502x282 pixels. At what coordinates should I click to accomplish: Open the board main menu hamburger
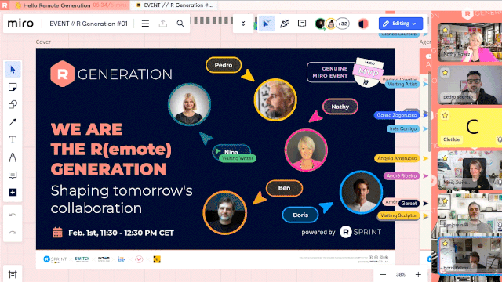pos(145,23)
